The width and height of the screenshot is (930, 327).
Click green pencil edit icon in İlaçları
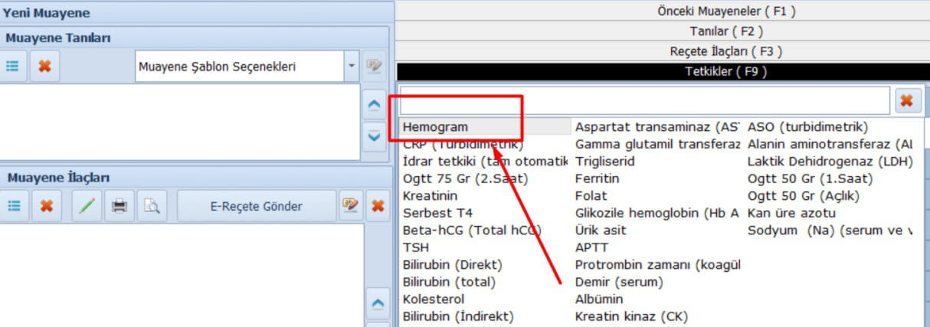86,206
